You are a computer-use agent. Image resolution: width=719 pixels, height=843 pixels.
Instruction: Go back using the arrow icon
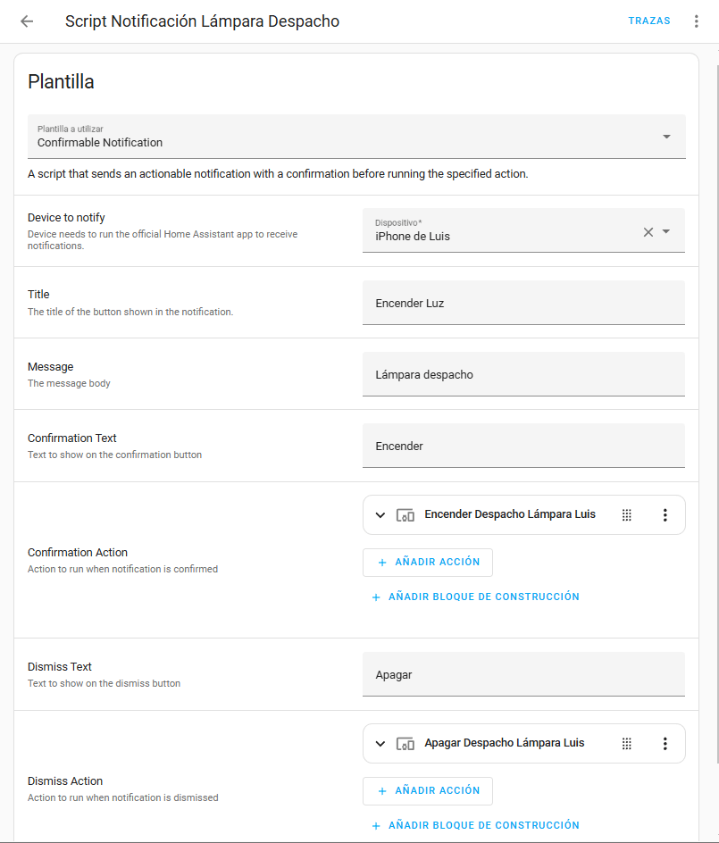[27, 21]
